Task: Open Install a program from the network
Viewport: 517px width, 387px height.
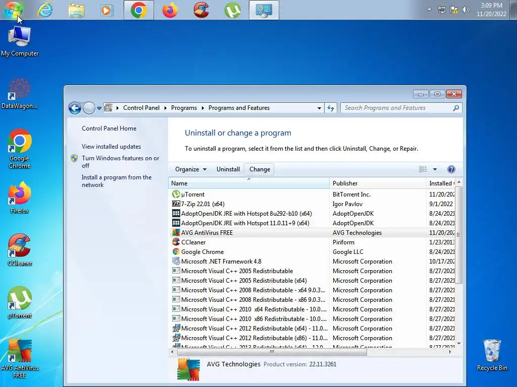Action: point(117,181)
